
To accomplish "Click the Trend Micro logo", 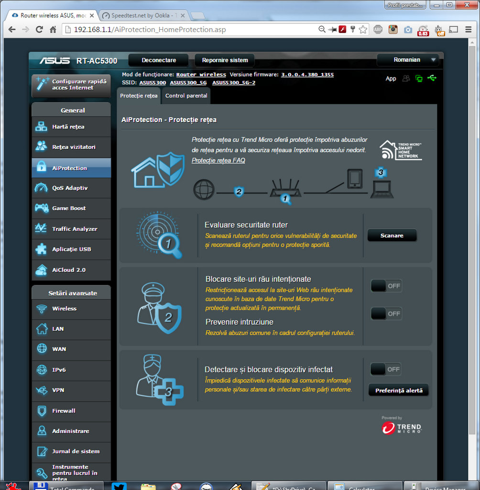I will [x=401, y=428].
